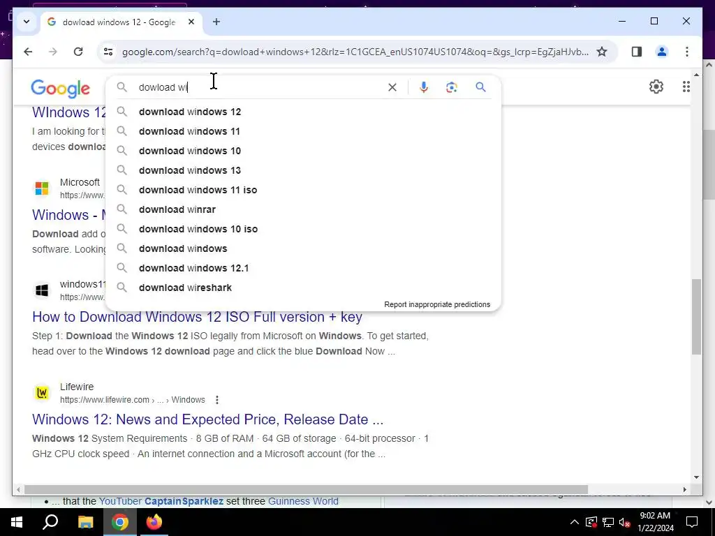Click the security tray icon with red dot
This screenshot has height=536, width=715.
(591, 522)
